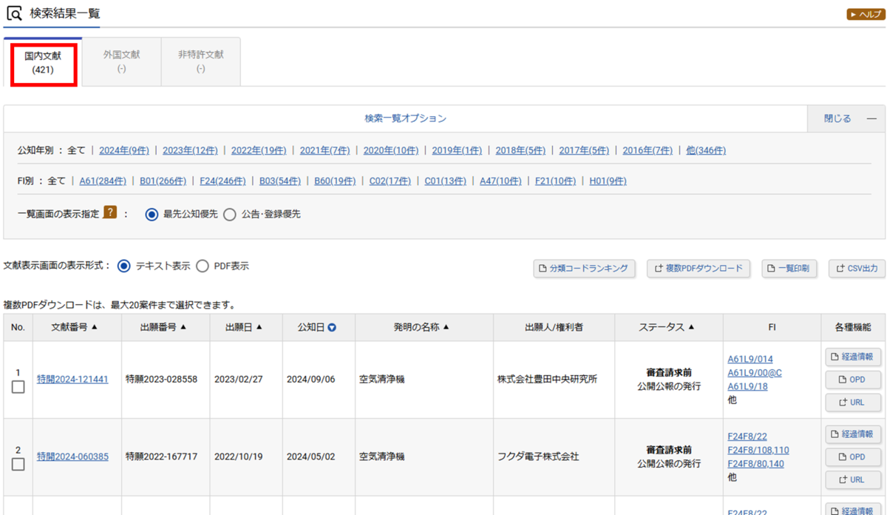Click 複数PDFダウンロード button
The height and width of the screenshot is (515, 887).
pos(699,269)
